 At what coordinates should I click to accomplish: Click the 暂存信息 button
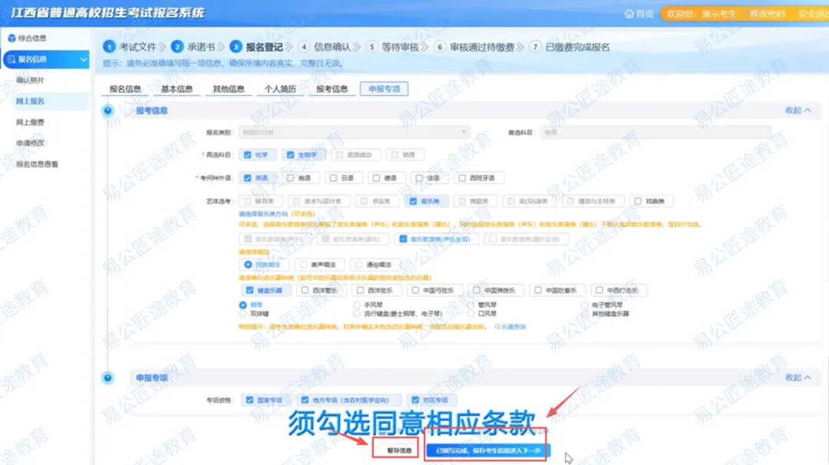(398, 450)
